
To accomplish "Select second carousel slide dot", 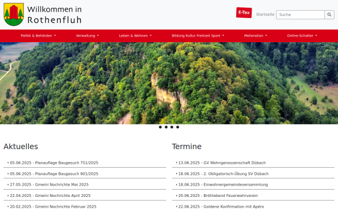I will (166, 127).
